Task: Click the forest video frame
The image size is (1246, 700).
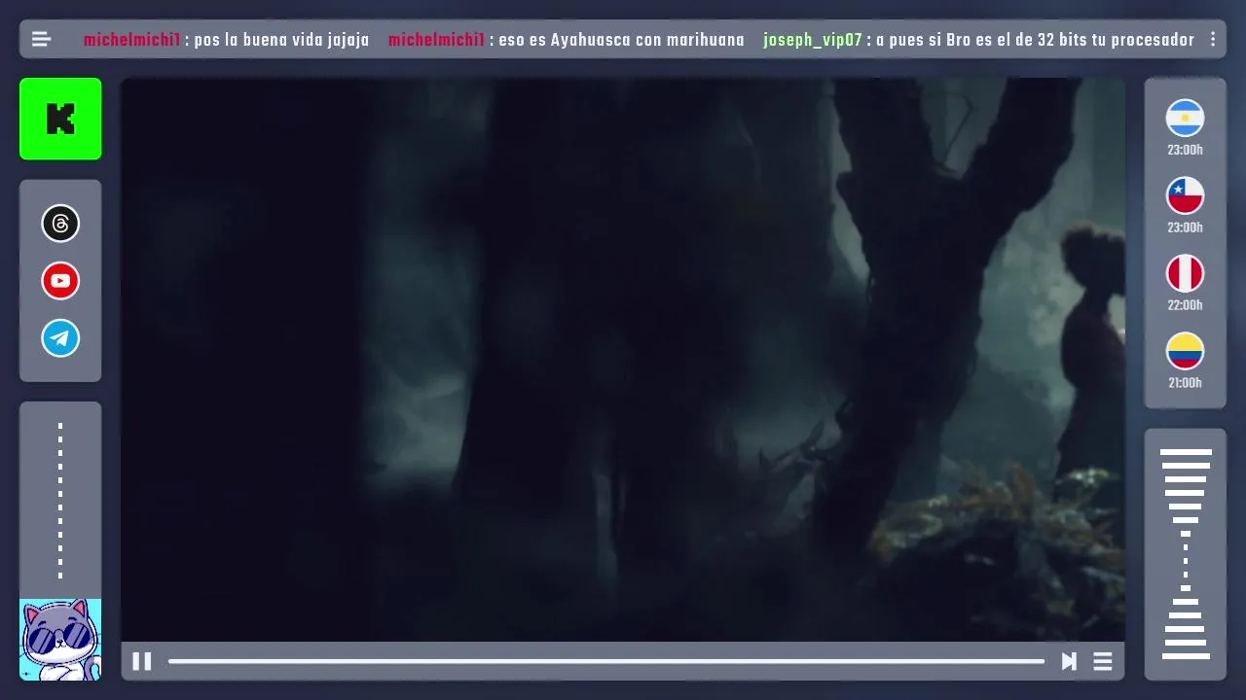Action: [x=623, y=360]
